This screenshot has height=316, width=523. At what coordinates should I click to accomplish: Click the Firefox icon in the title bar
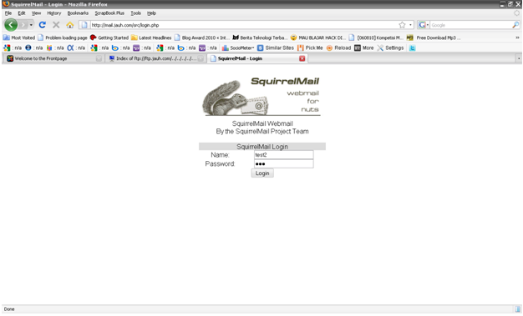(x=6, y=4)
